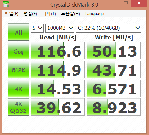Select the 512K write result 43.71
Screen dimensions: 149x135
pos(114,69)
